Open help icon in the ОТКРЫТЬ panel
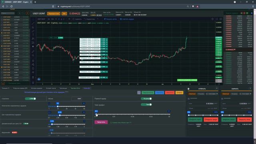The height and width of the screenshot is (144, 256). click(x=217, y=88)
